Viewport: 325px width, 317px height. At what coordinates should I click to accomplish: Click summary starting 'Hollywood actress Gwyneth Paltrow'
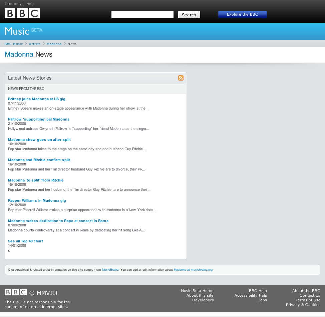78,129
